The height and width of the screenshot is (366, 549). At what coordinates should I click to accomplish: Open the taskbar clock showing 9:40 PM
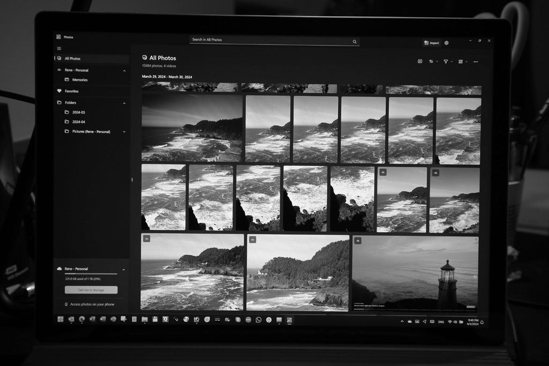tap(472, 322)
